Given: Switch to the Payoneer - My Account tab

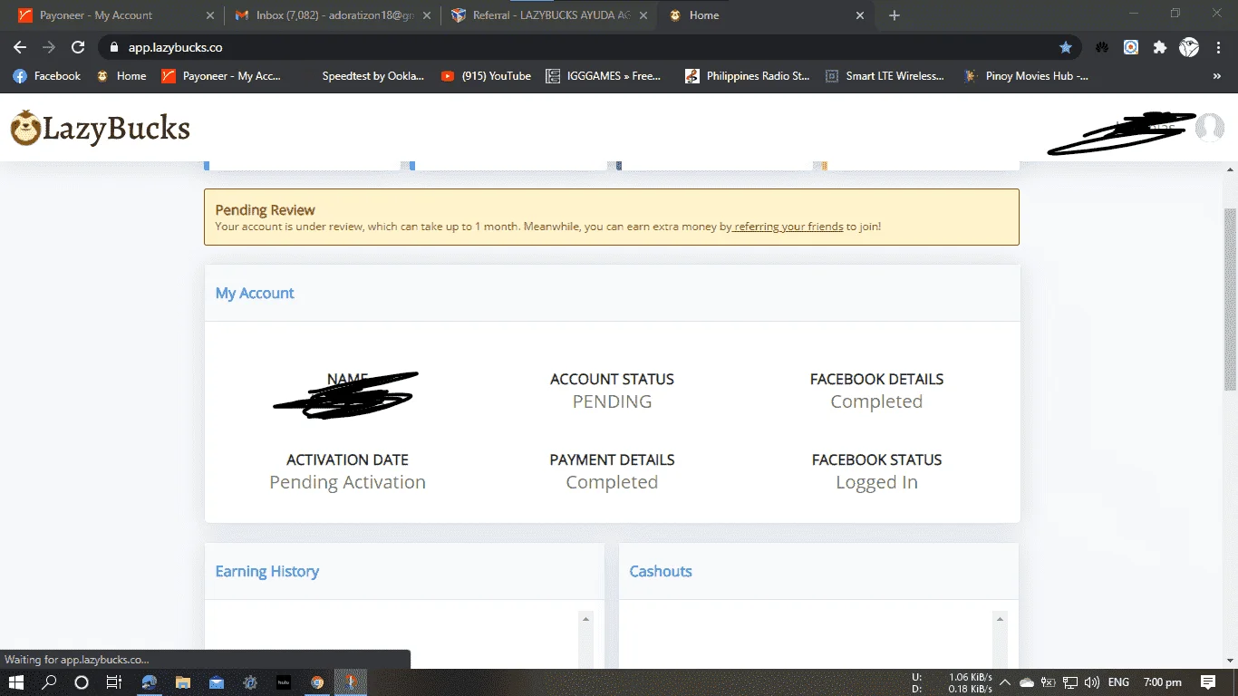Looking at the screenshot, I should click(112, 15).
